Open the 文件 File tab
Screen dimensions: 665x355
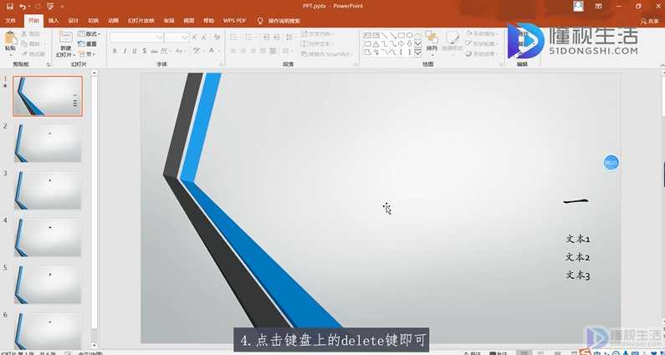pyautogui.click(x=11, y=21)
